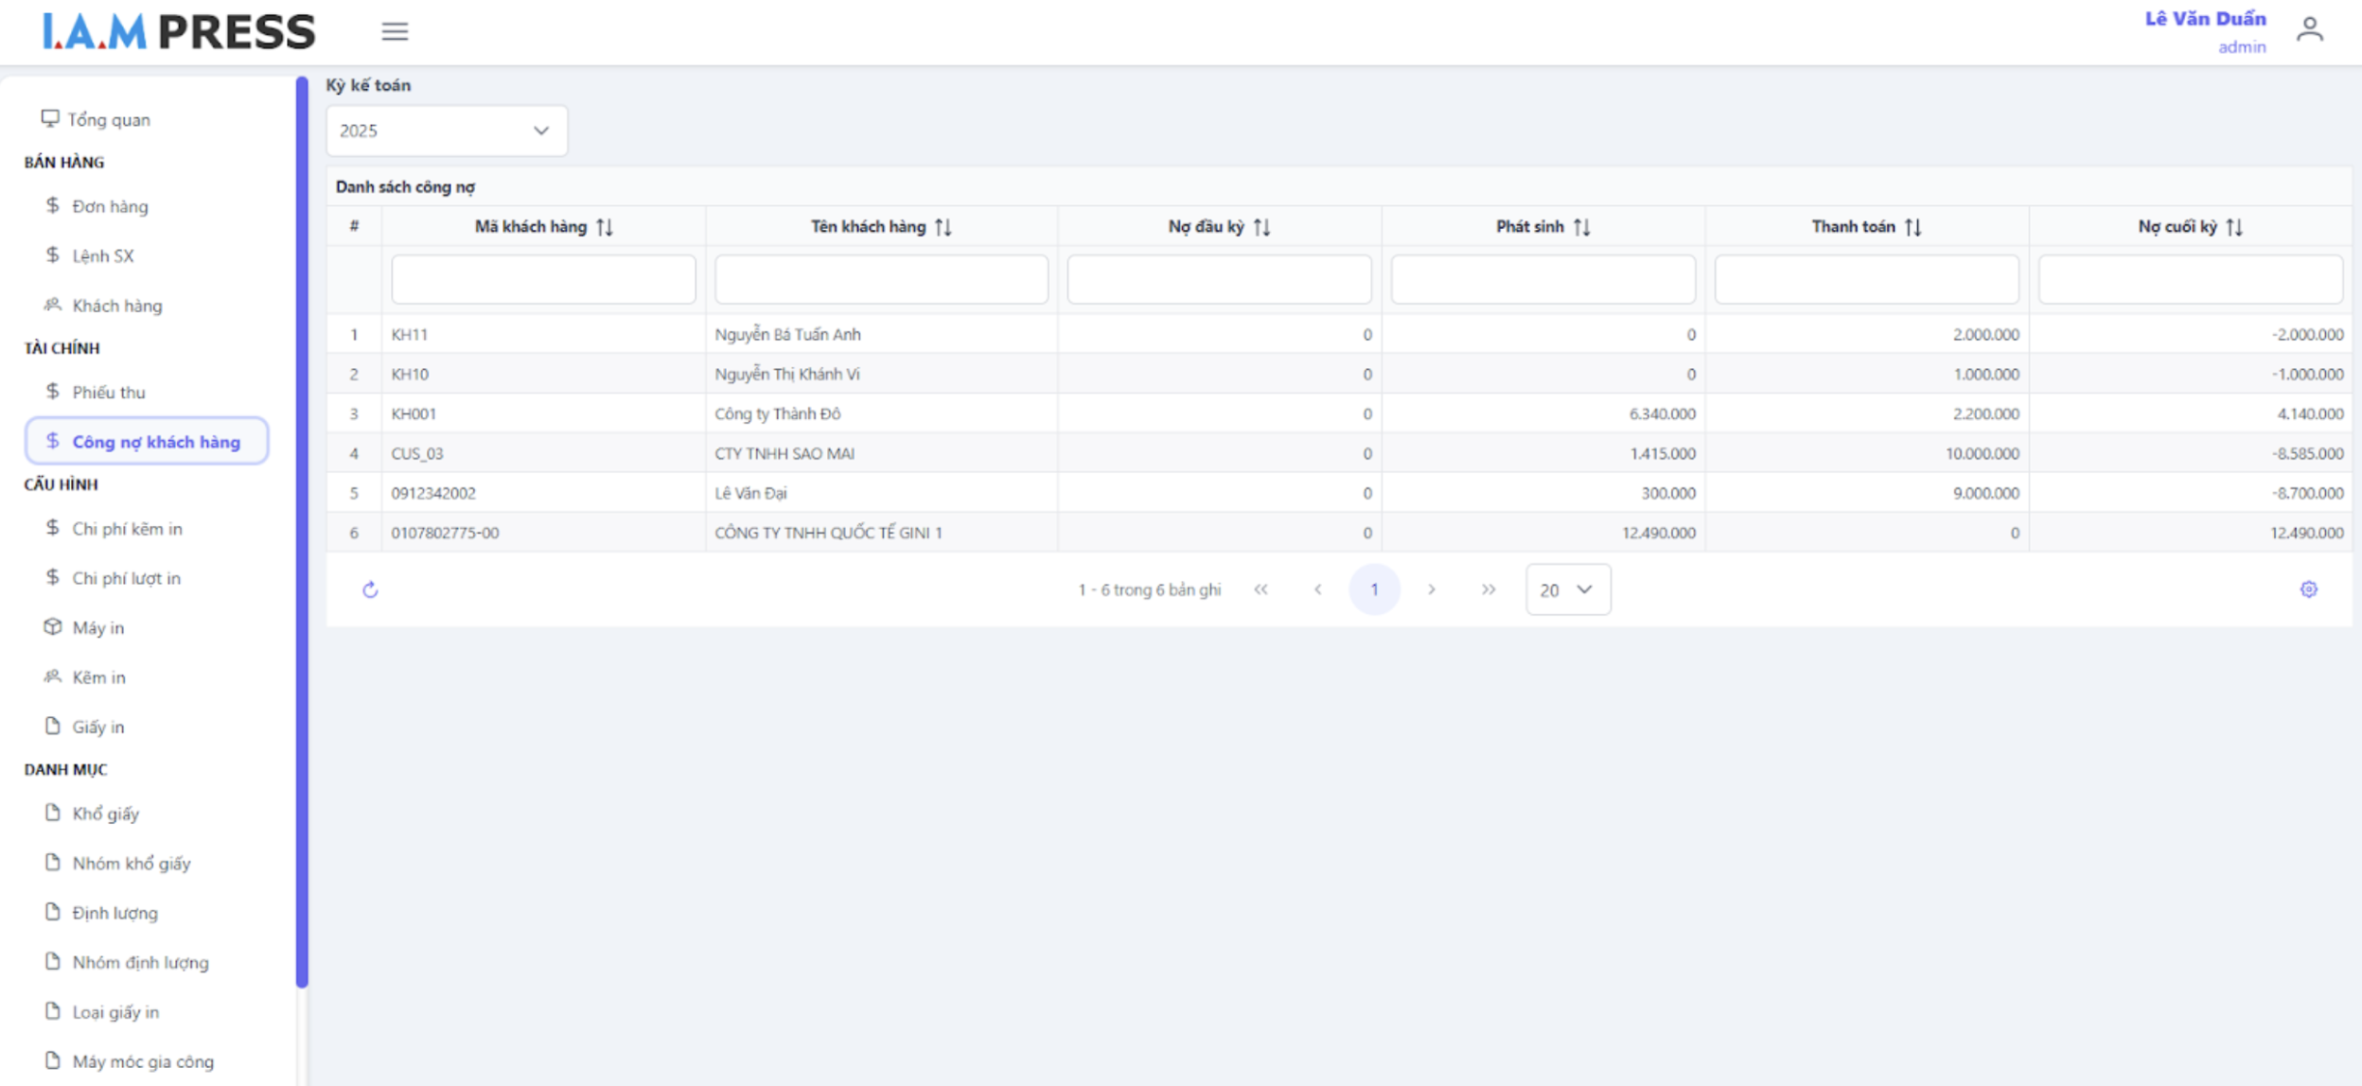Click the Lê Văn Duấn username link
Viewport: 2362px width, 1086px height.
click(x=2204, y=19)
